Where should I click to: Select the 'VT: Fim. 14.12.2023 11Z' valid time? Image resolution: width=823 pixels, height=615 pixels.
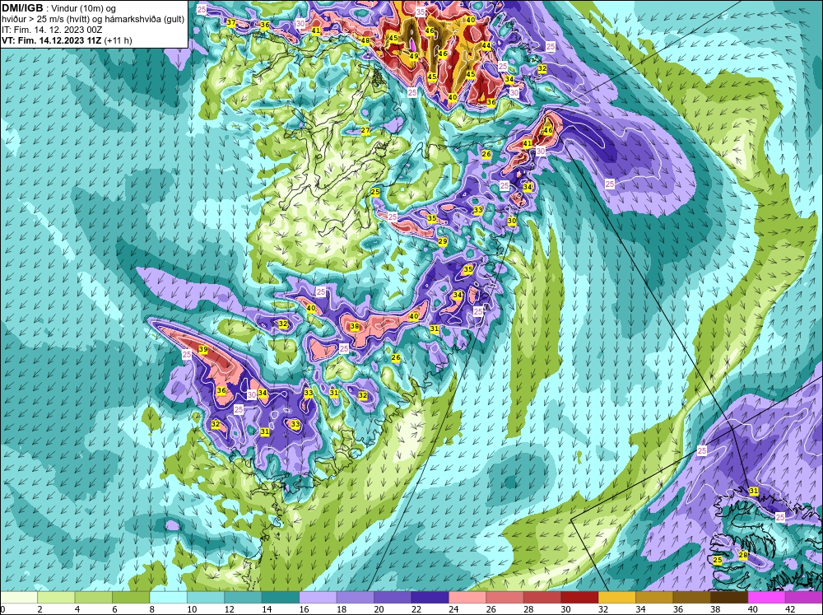(x=52, y=40)
